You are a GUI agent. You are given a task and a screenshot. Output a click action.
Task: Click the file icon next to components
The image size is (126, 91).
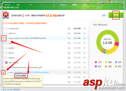pyautogui.click(x=7, y=29)
